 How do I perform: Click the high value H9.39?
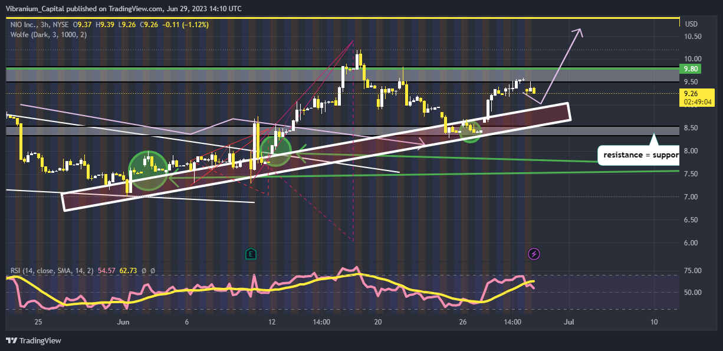tap(106, 24)
